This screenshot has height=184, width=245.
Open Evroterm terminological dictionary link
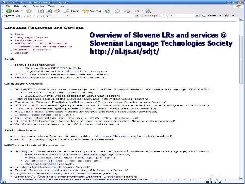45,167
